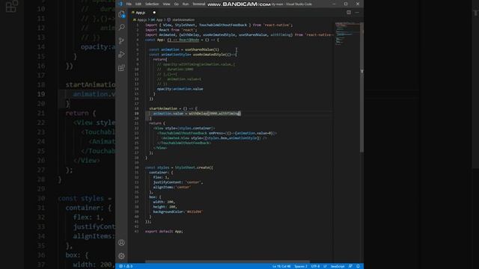Change indentation via Spaces: 2

301,266
